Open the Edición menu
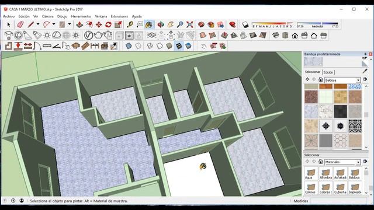Image resolution: width=374 pixels, height=210 pixels. (24, 16)
